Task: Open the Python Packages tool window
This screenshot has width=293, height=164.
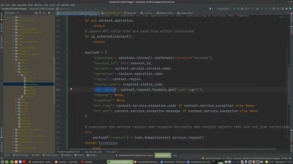Action: click(x=21, y=155)
